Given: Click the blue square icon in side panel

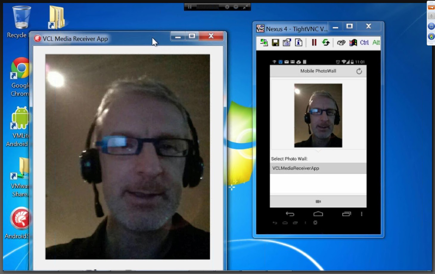Looking at the screenshot, I should tap(431, 26).
